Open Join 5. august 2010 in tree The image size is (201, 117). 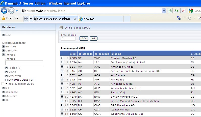[21, 84]
